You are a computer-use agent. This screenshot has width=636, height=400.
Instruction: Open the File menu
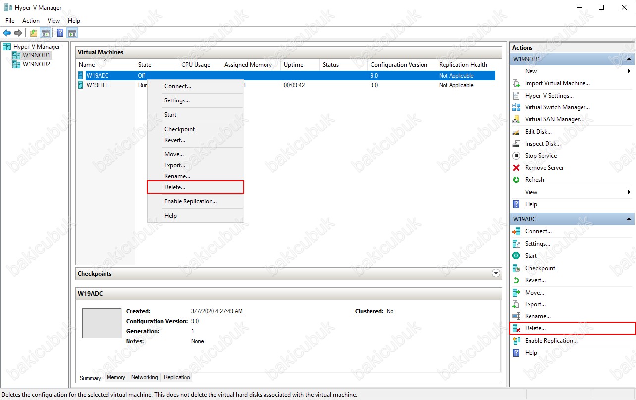(10, 21)
